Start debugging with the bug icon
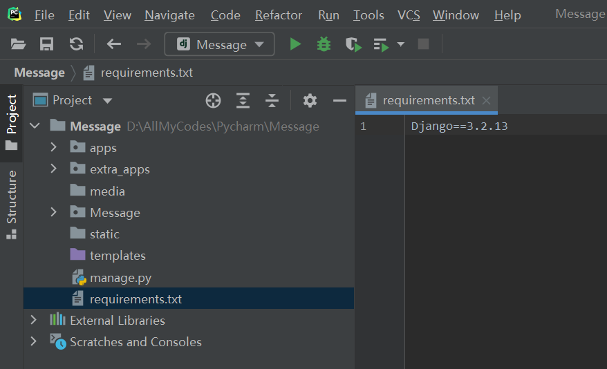 [x=324, y=44]
